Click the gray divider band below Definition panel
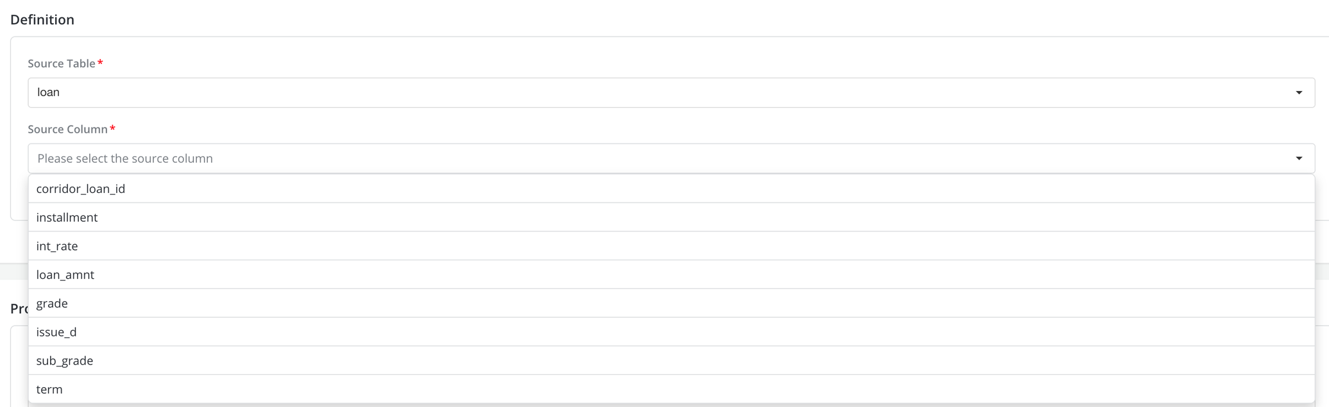The width and height of the screenshot is (1329, 407). (x=14, y=271)
